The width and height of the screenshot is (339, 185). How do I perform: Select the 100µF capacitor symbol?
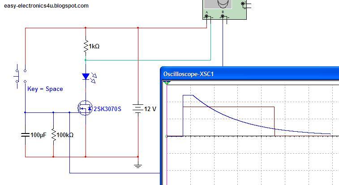25,135
